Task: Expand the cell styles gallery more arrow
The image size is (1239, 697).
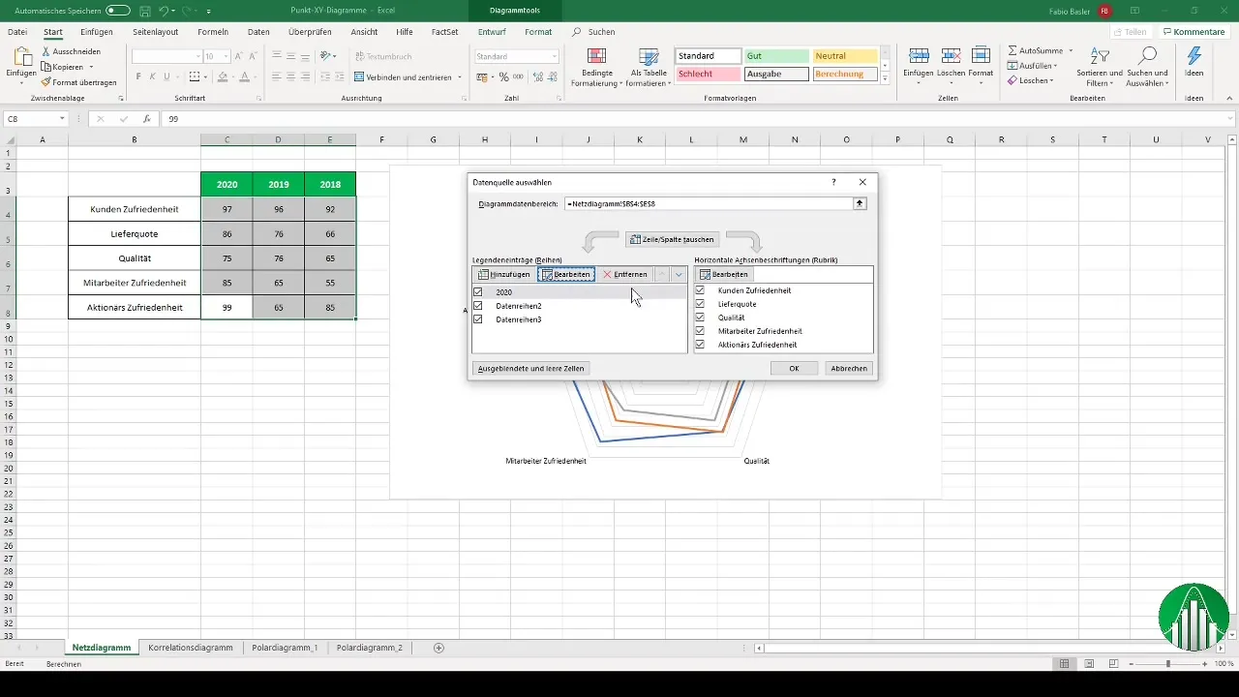Action: click(885, 78)
